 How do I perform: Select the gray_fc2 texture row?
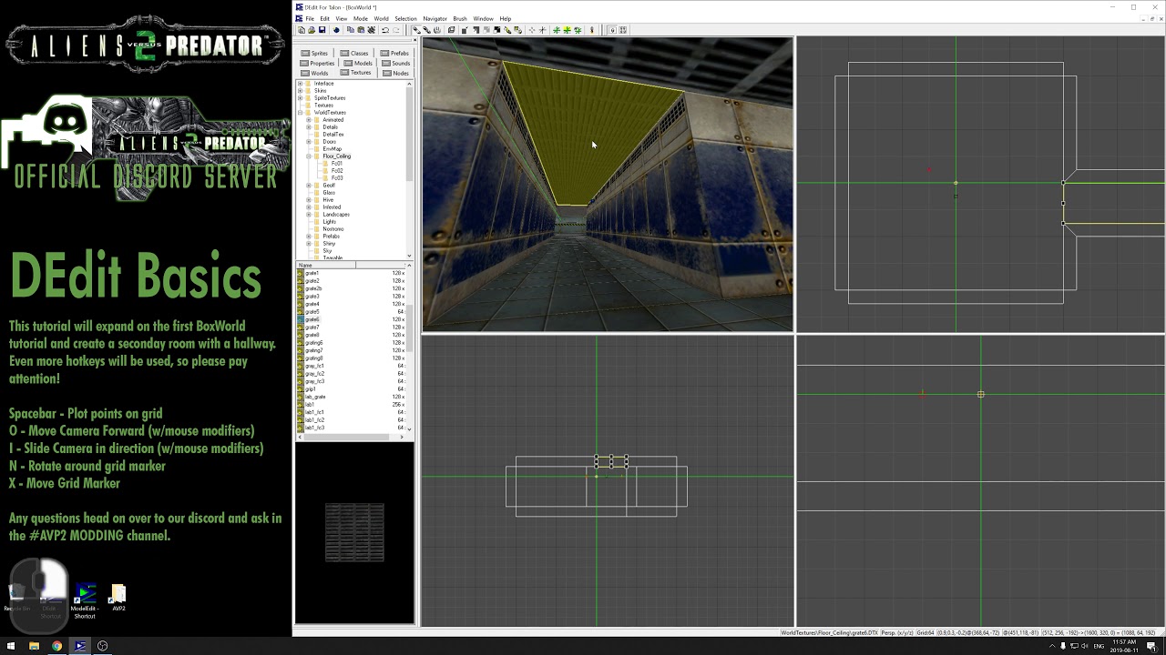353,374
